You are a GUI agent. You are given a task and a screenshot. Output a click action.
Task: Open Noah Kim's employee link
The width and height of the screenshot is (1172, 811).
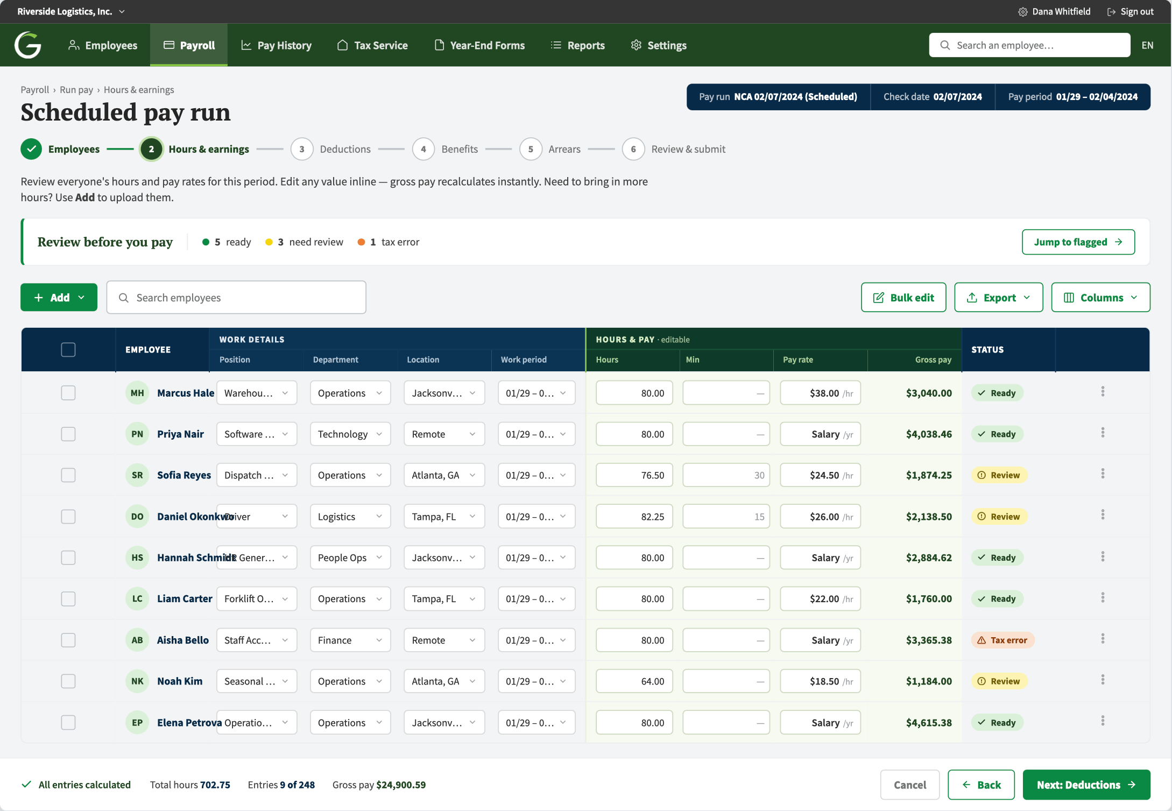[x=180, y=681]
